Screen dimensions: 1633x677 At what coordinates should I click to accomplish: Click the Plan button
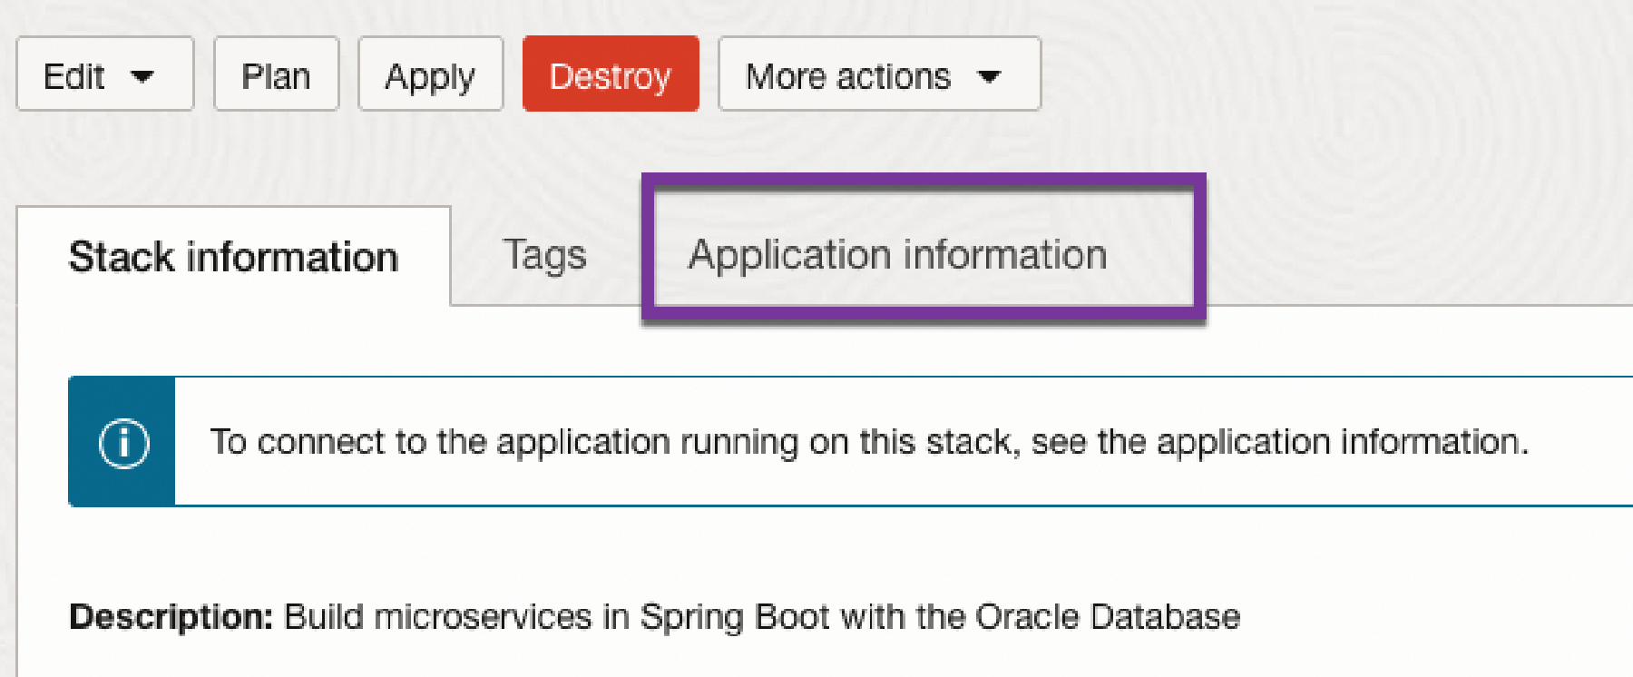coord(276,76)
